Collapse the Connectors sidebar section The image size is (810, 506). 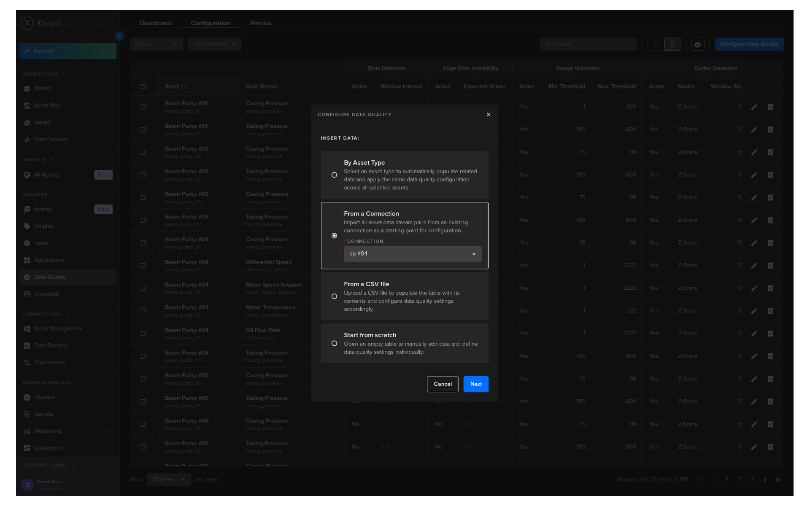pyautogui.click(x=46, y=314)
